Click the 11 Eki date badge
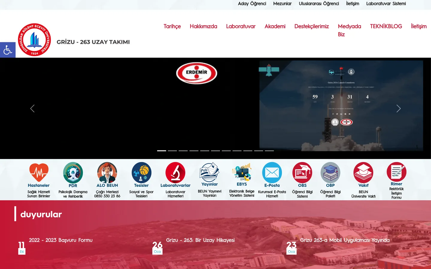The image size is (431, 269). click(22, 248)
